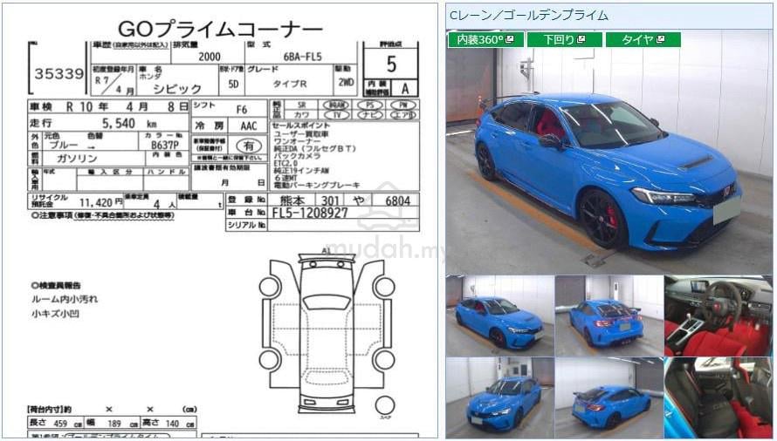Click car name シビック
Screen dimensions: 777x441
(x=177, y=89)
